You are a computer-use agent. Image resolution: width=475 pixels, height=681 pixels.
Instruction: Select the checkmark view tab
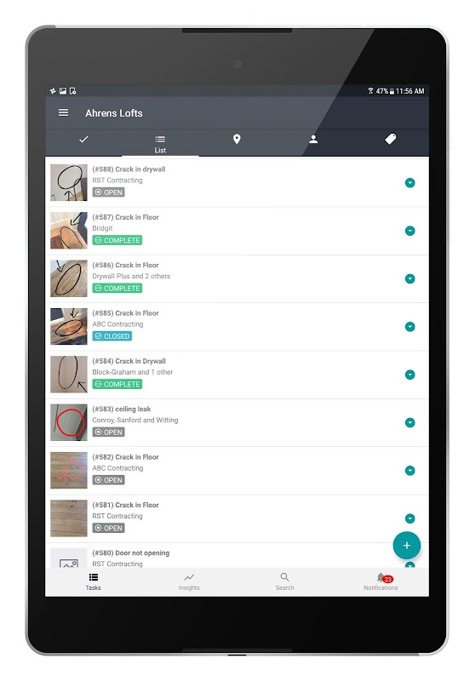(83, 140)
